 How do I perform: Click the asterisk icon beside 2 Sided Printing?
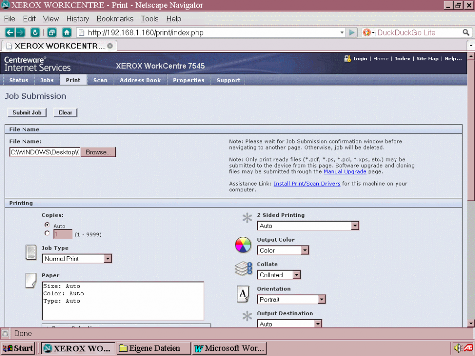click(x=247, y=218)
